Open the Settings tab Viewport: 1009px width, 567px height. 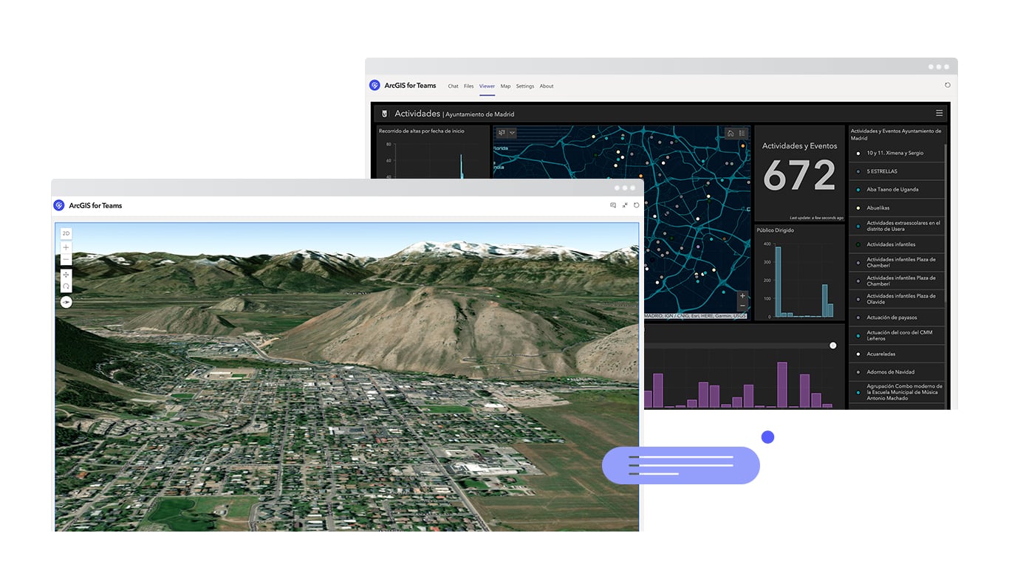coord(525,86)
